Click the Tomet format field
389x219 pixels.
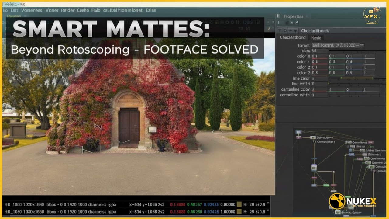[336, 45]
